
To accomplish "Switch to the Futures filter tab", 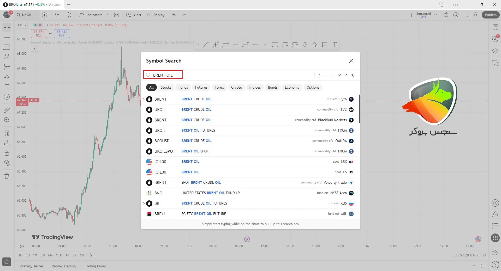I will [201, 87].
